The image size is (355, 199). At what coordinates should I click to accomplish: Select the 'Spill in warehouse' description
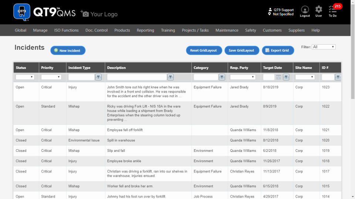coord(121,140)
